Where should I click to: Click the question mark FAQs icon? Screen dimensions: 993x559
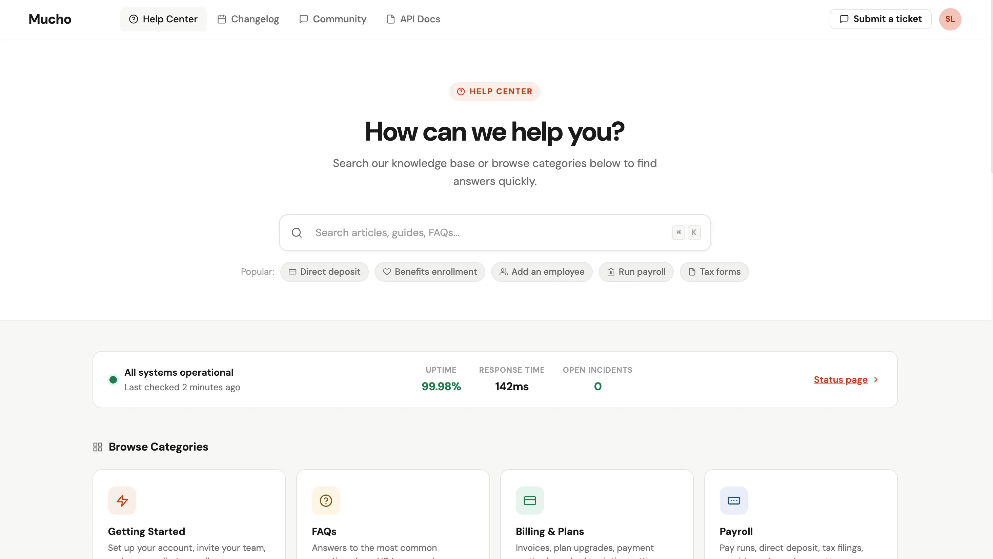[x=326, y=500]
